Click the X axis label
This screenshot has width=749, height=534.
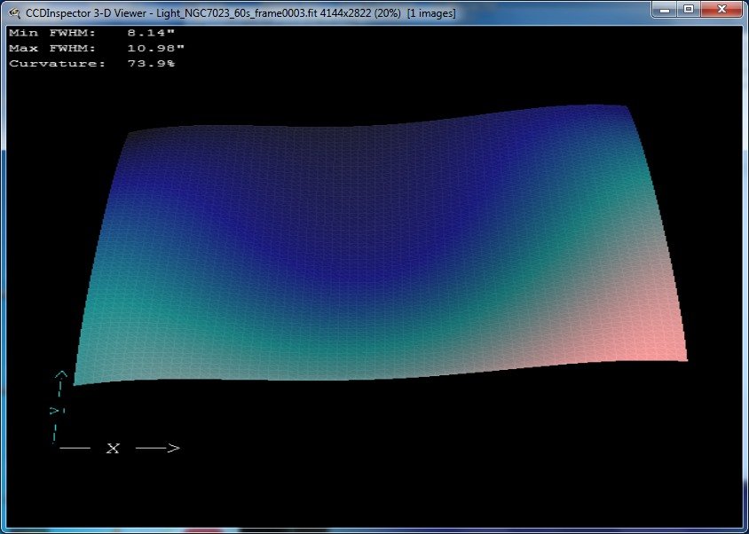tap(112, 450)
